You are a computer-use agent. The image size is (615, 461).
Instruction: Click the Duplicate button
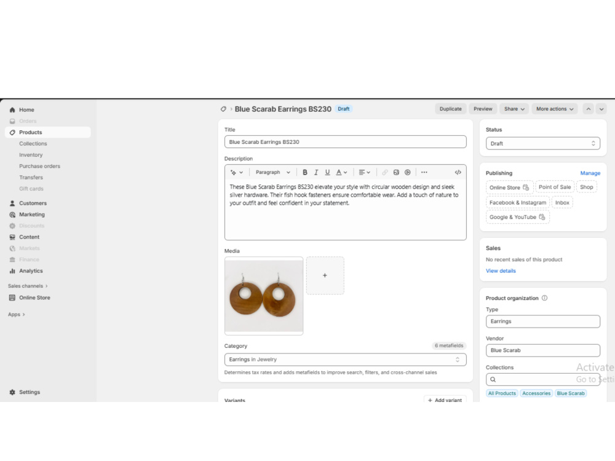coord(450,109)
